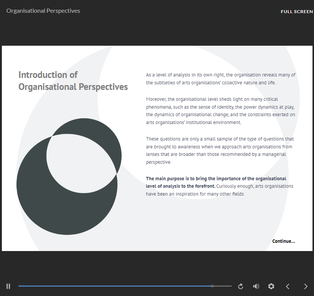Click the Organisational Perspectives course title
314x296 pixels.
click(43, 11)
